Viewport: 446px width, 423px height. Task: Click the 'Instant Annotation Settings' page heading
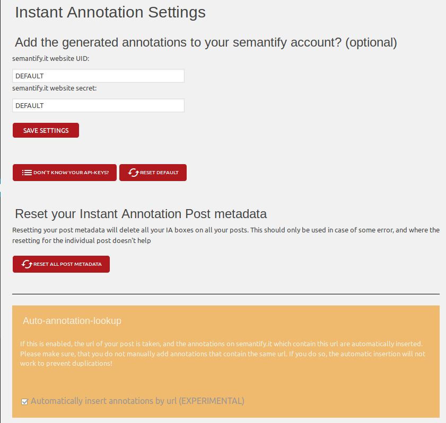110,12
